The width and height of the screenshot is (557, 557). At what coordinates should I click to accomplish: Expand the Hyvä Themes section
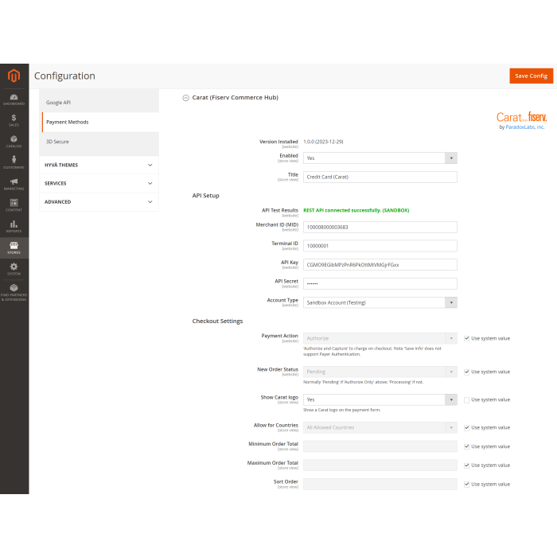pyautogui.click(x=99, y=165)
